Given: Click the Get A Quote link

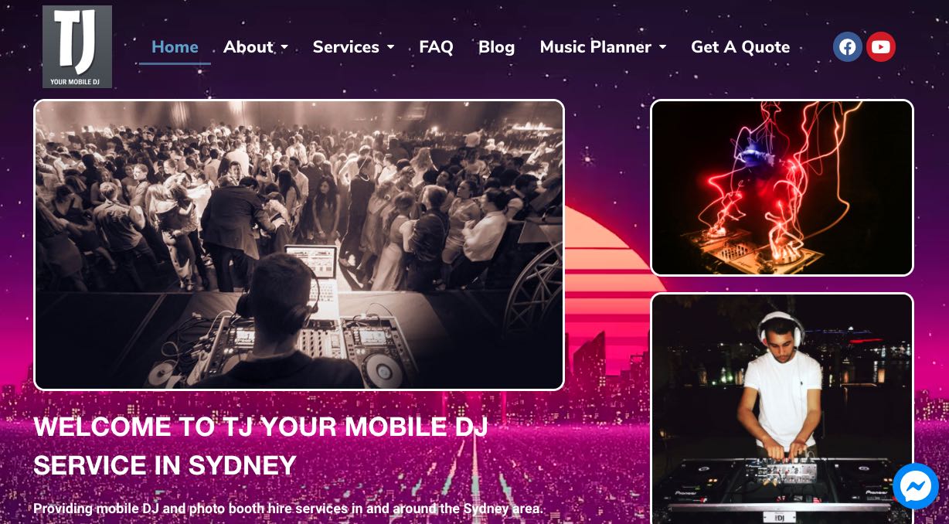Looking at the screenshot, I should coord(740,47).
